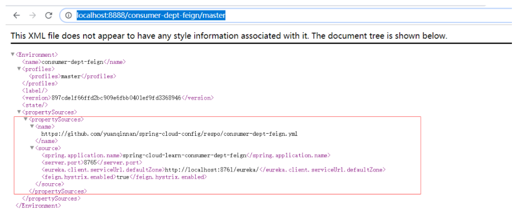Go back with the browser back arrow
Viewport: 516px width, 221px height.
pos(16,15)
